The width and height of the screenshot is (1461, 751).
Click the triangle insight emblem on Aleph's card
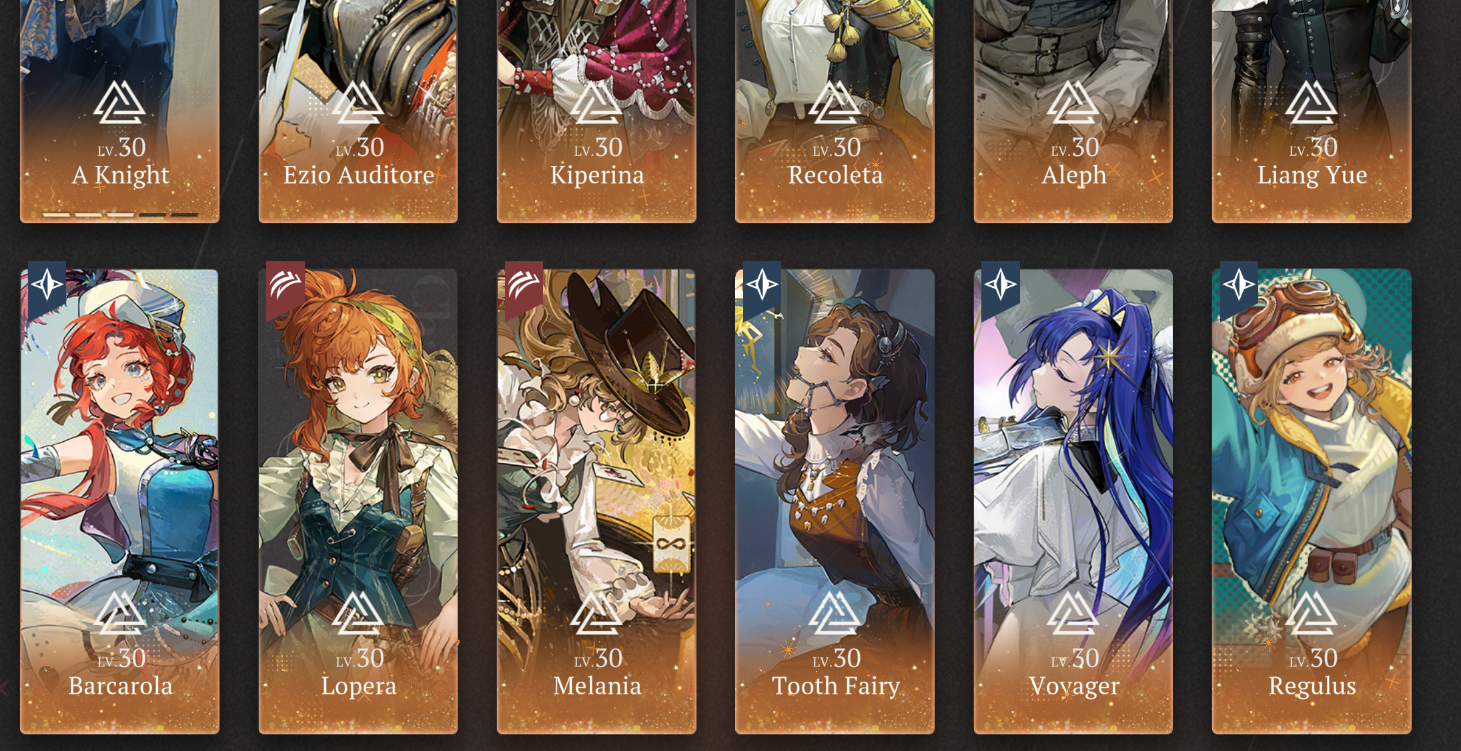1073,103
